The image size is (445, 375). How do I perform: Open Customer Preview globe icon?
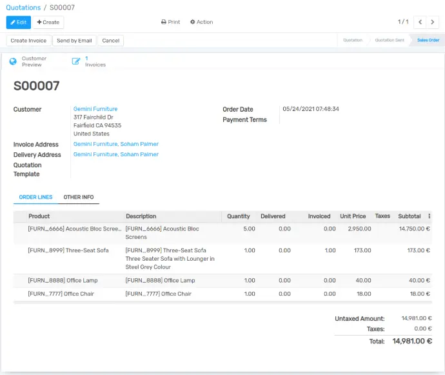tap(13, 61)
